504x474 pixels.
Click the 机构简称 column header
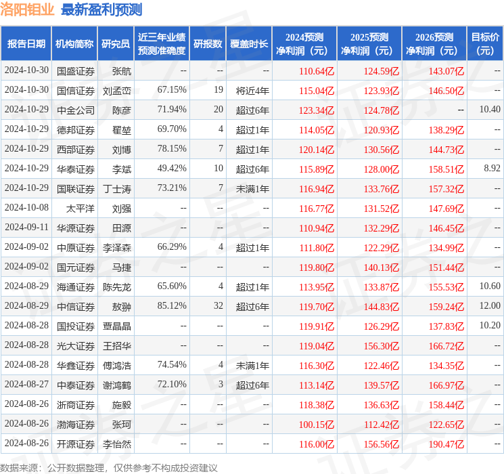click(74, 44)
